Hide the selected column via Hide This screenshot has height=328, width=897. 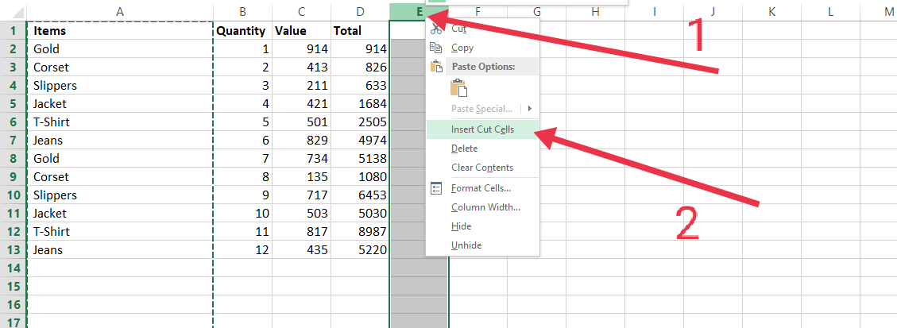(x=461, y=226)
